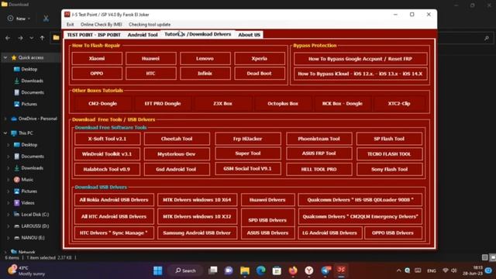Open How To Bypass iCloud iOS tutorial
The image size is (496, 279).
[360, 74]
